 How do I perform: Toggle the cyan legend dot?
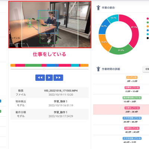click(x=148, y=34)
